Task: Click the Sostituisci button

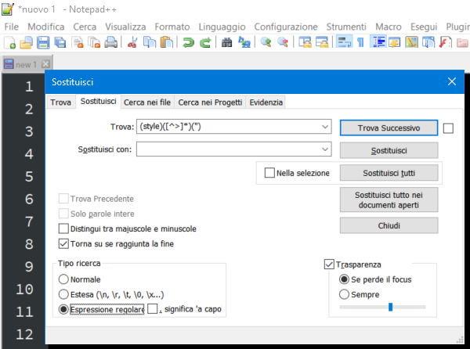Action: coord(389,150)
